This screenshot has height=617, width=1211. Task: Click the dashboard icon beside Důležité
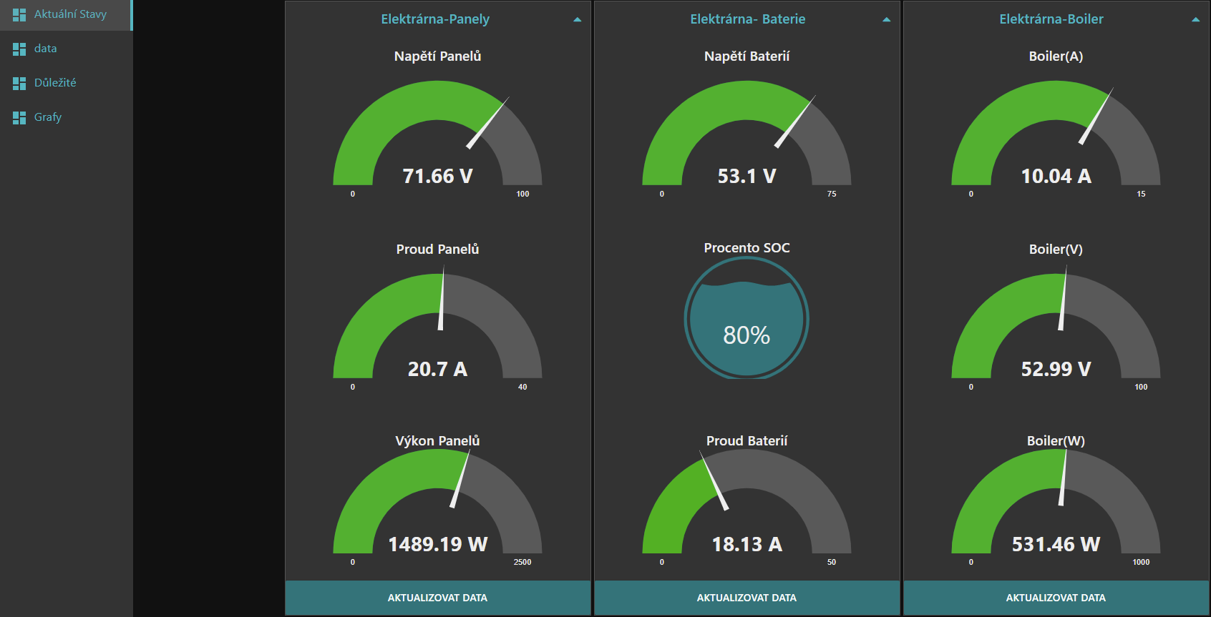coord(19,83)
